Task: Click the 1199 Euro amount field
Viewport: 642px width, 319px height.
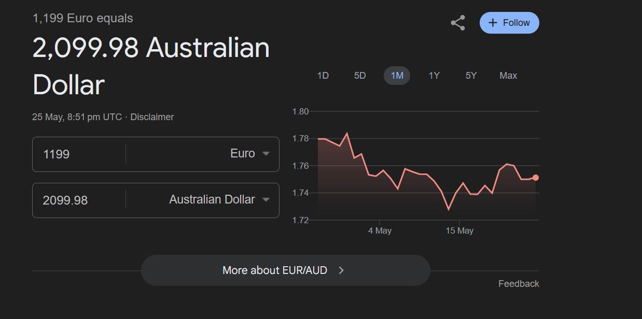Action: (79, 154)
